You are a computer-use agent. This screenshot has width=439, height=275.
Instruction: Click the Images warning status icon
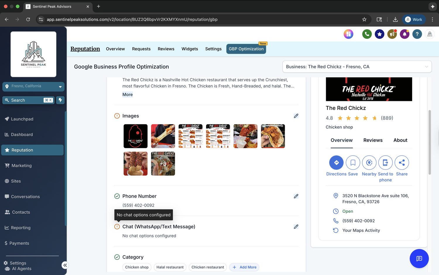pos(117,116)
